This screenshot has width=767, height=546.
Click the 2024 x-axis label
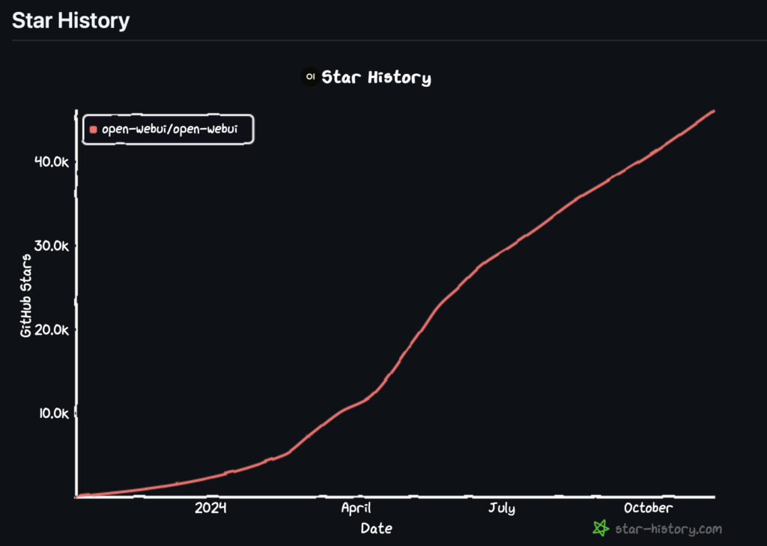210,508
